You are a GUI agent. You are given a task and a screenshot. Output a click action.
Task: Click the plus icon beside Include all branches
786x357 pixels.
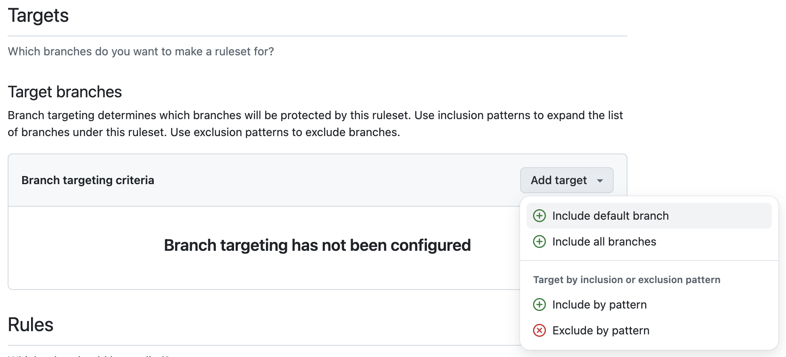pyautogui.click(x=539, y=241)
